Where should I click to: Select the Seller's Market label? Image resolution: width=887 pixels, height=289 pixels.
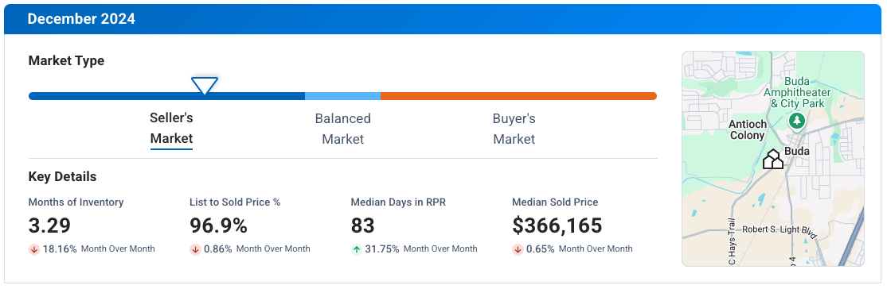pyautogui.click(x=171, y=128)
